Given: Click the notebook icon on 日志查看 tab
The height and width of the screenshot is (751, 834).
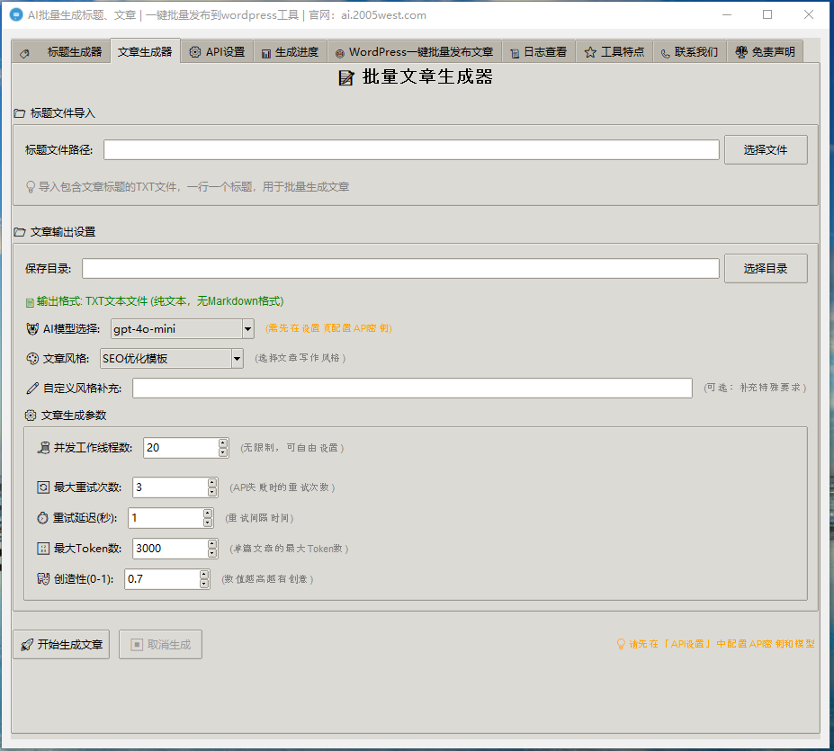Looking at the screenshot, I should pyautogui.click(x=513, y=53).
